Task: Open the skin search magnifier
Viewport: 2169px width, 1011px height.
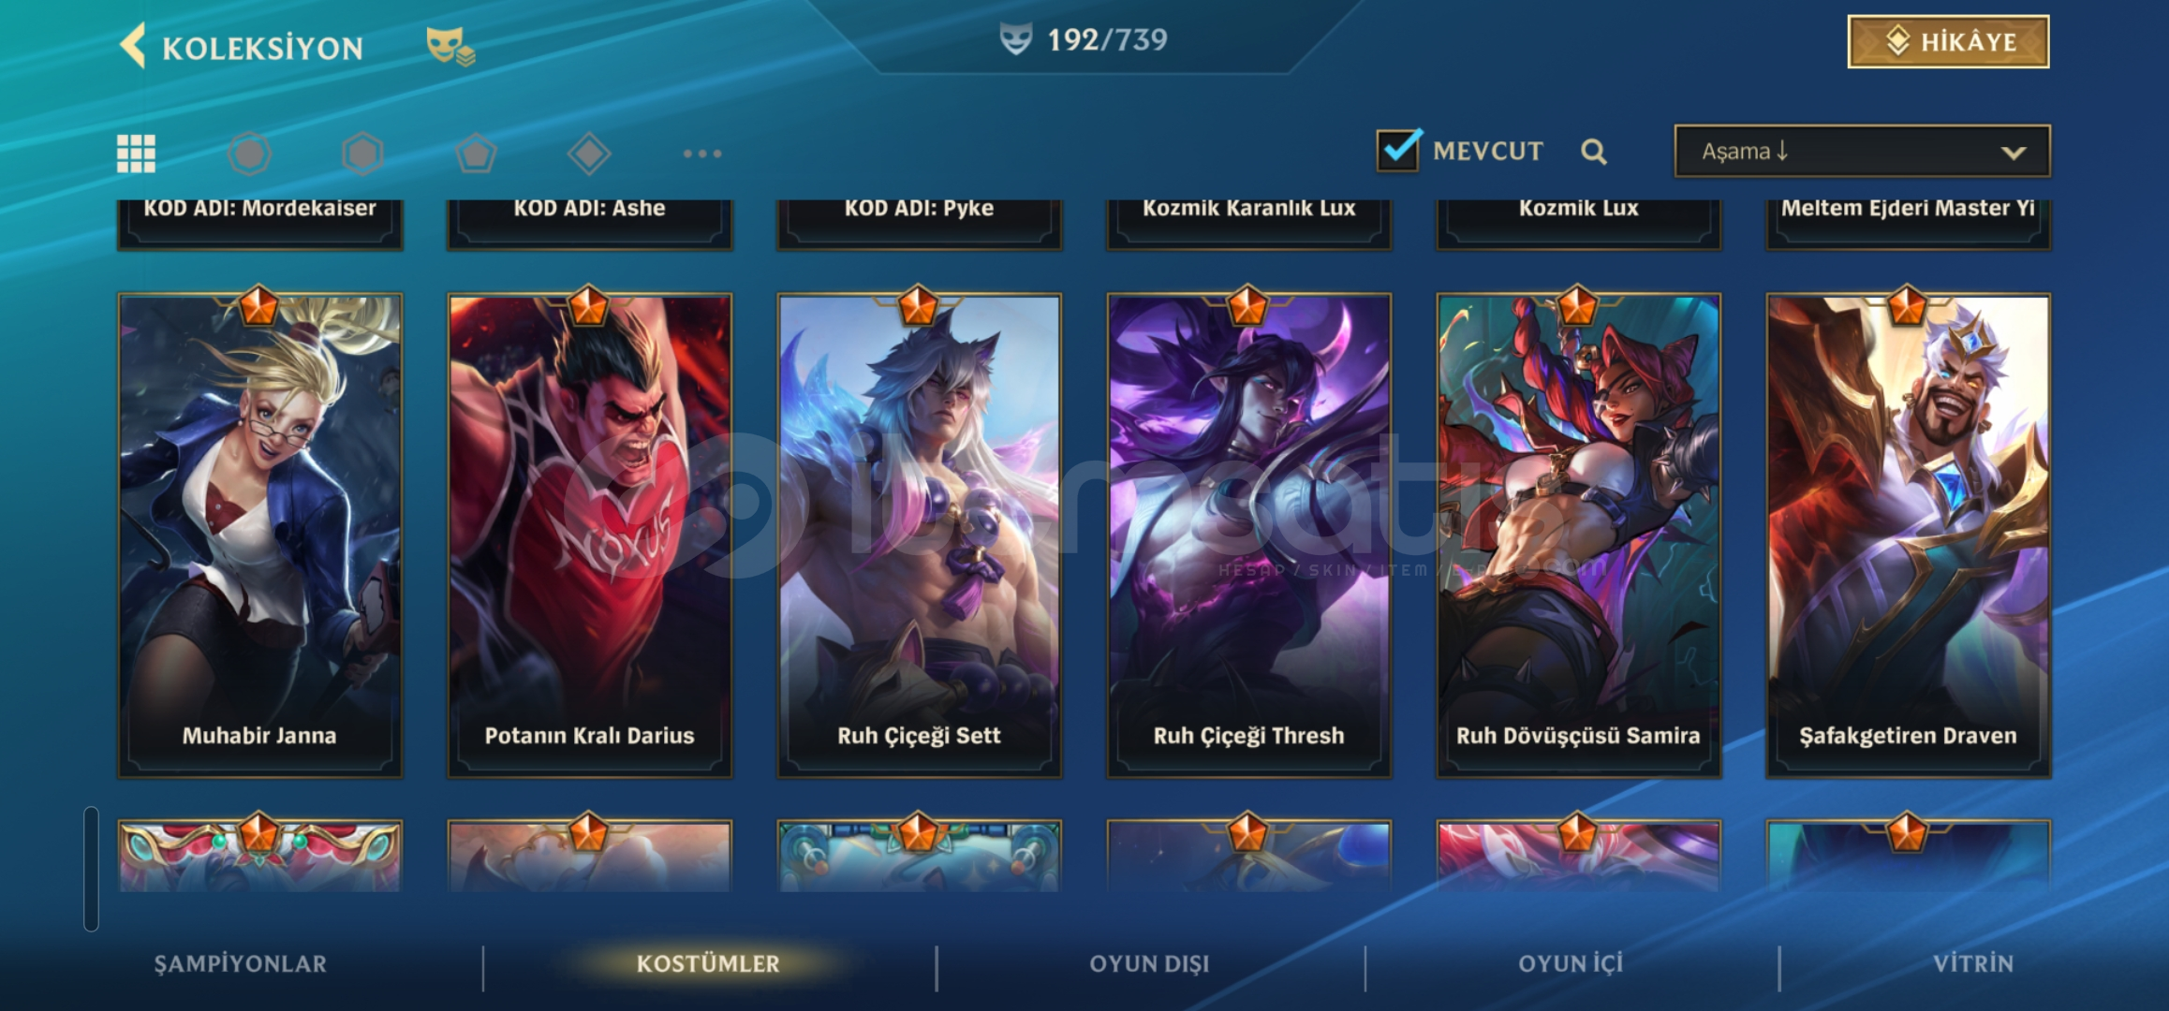Action: 1594,152
